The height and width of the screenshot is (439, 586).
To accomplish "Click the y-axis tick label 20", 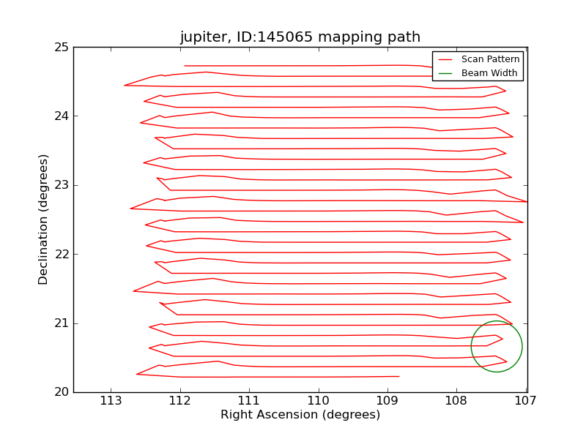I will [x=62, y=392].
